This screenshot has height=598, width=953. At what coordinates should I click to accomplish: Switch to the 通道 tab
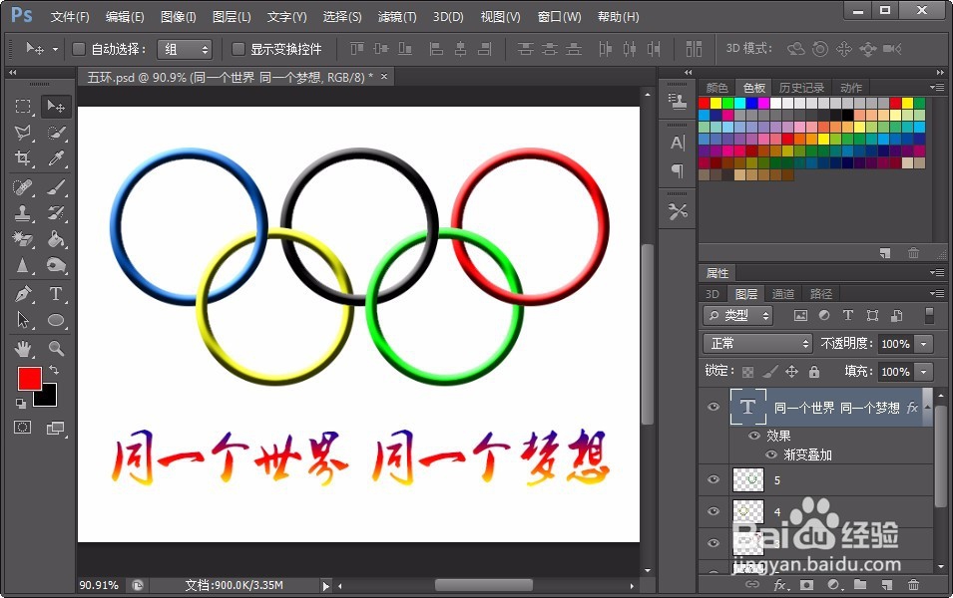782,294
